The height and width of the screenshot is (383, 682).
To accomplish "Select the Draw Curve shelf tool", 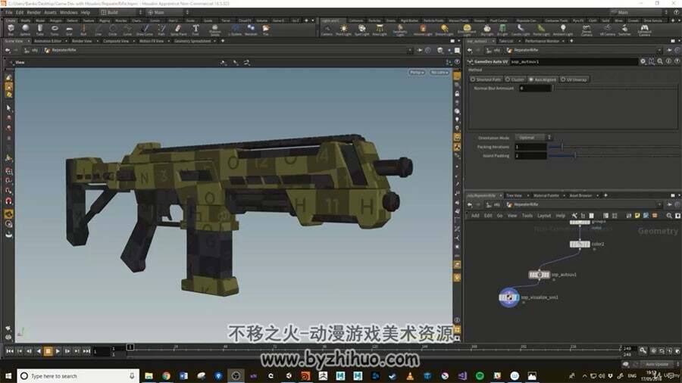I will 145,30.
